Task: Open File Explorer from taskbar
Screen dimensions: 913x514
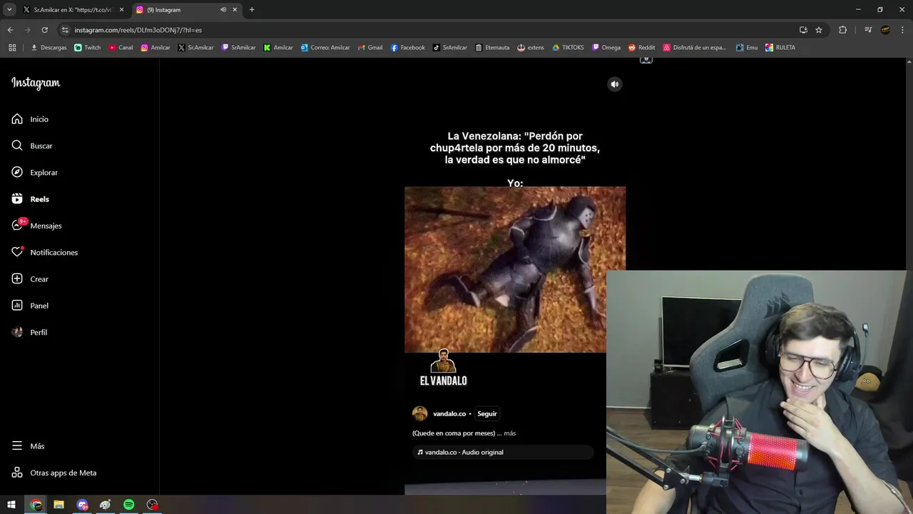Action: click(59, 505)
